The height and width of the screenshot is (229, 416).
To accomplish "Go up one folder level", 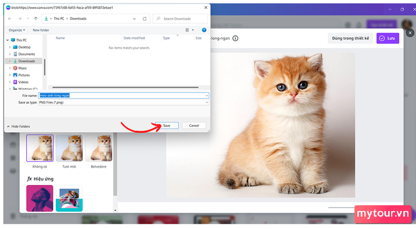I will 36,18.
